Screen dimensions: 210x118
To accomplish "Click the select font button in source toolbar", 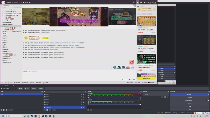I will click(x=34, y=88).
